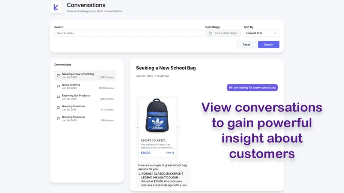Click chat icon of Greeting from User, 1168 tokens
Screen dimensions: 344x193
[58, 118]
